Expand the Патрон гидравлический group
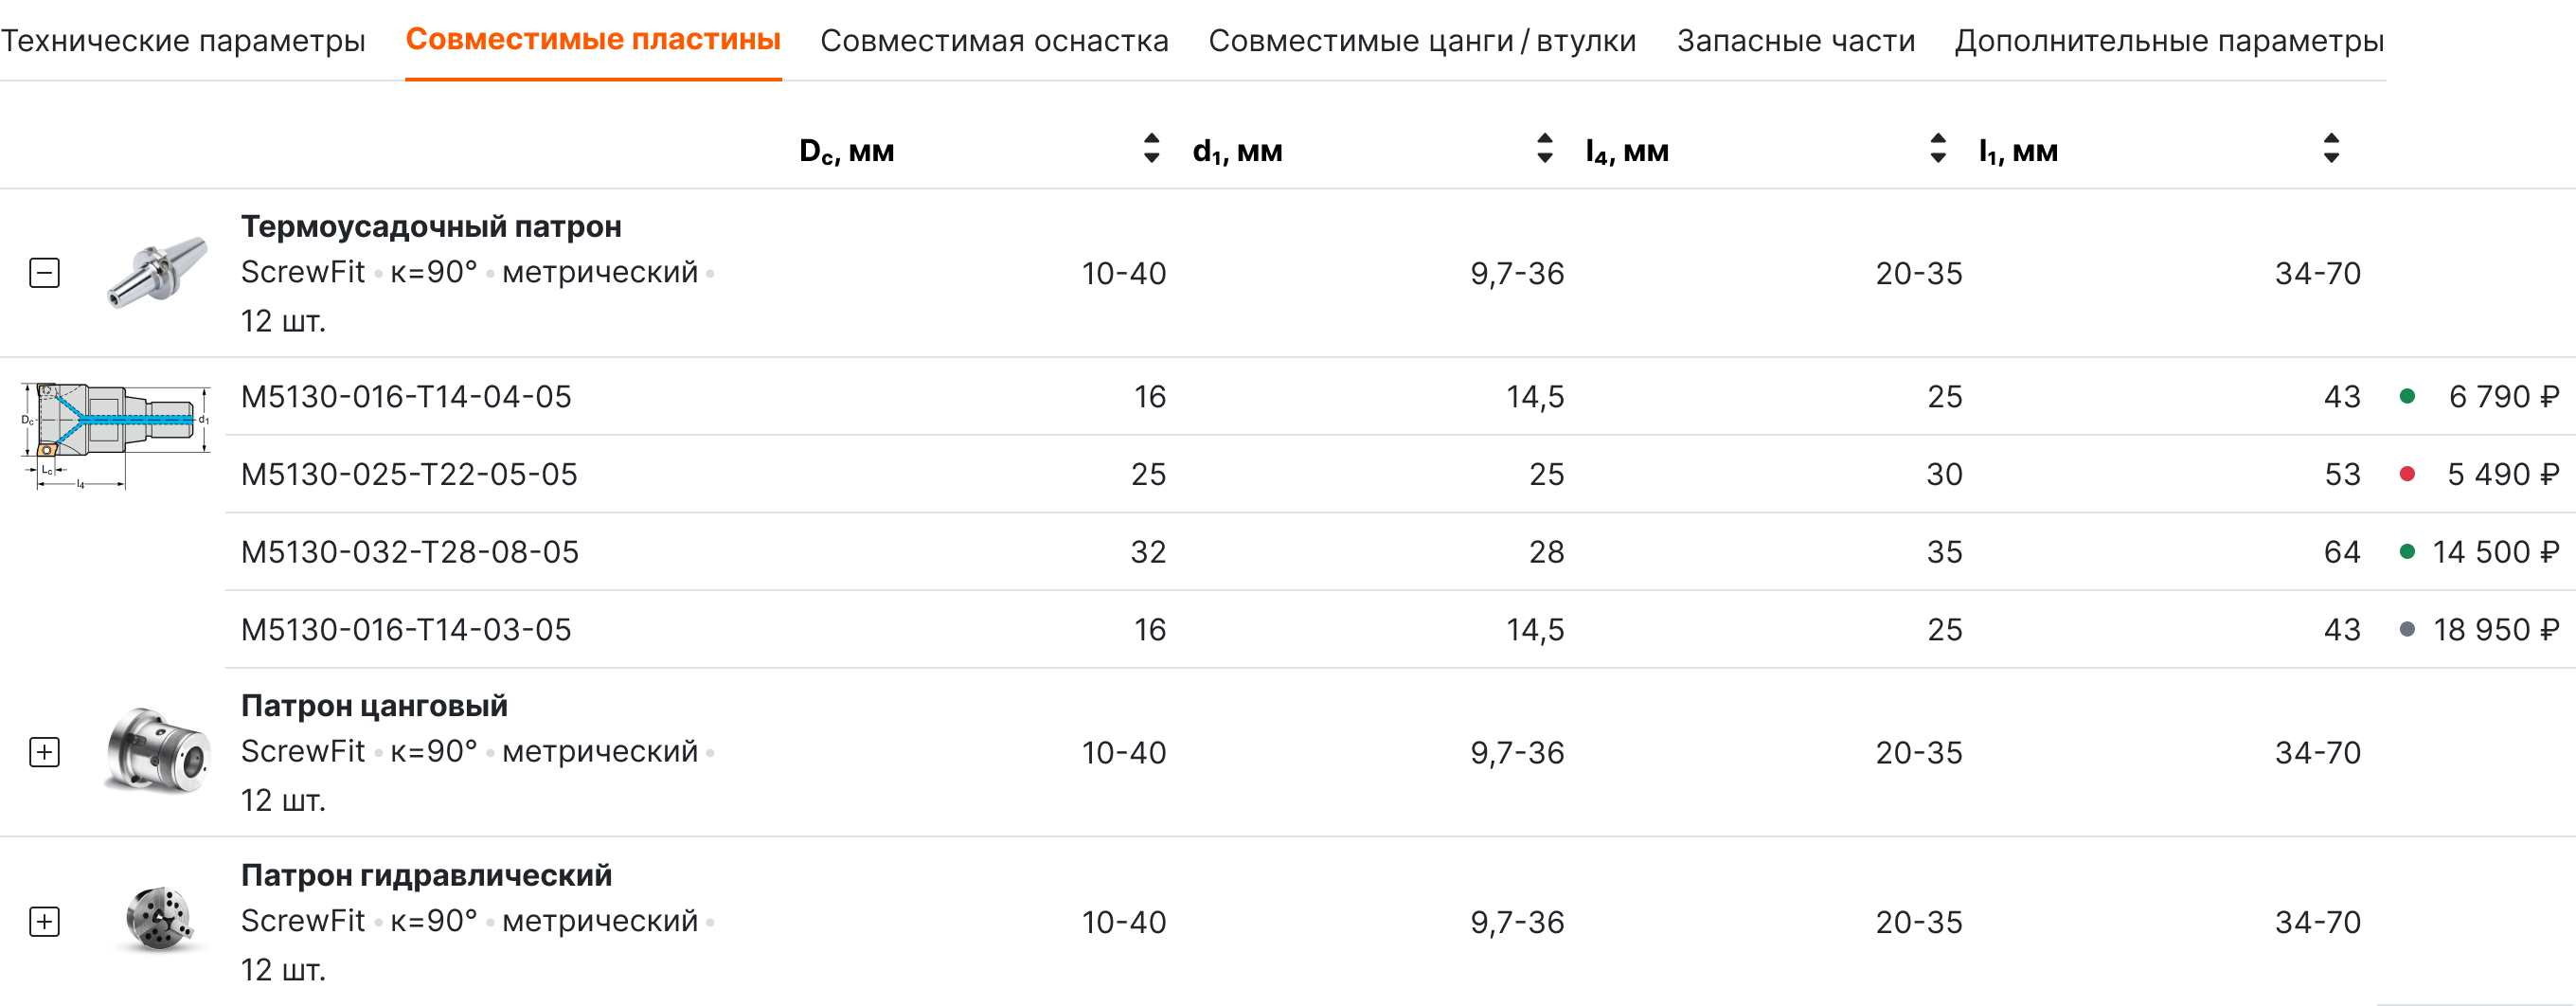 click(45, 921)
